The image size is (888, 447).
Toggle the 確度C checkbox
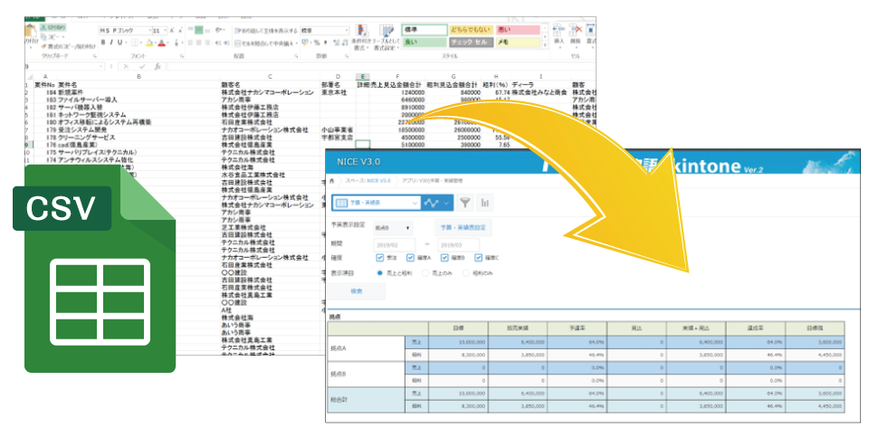click(477, 258)
